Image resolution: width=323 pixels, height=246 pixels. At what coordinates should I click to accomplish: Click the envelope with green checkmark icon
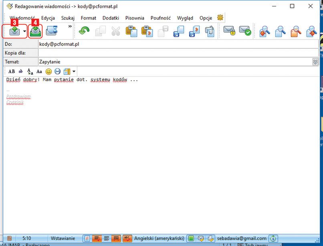245,31
